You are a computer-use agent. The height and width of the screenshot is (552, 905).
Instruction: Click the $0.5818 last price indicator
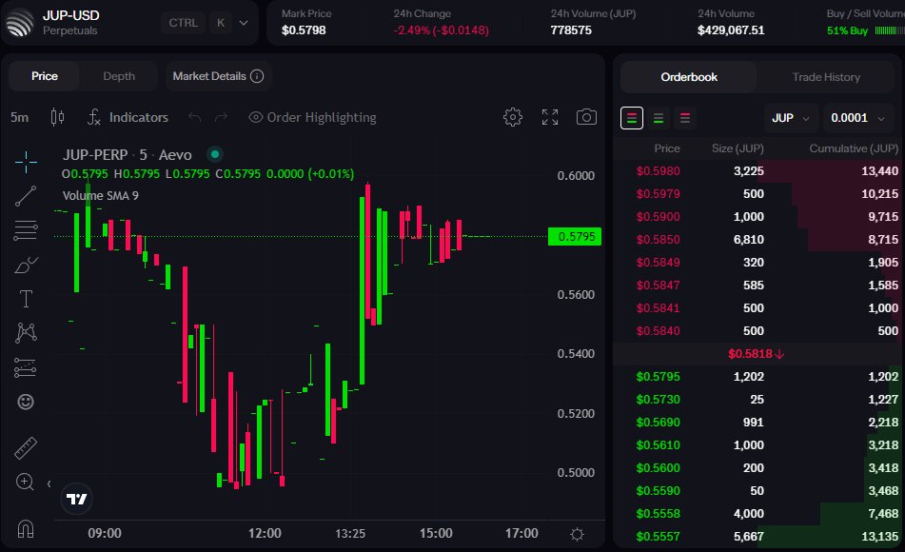pyautogui.click(x=756, y=354)
